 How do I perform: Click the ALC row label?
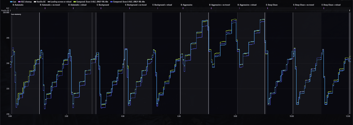8,8
